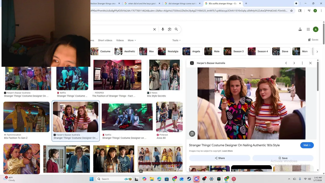
Task: Select the Aesthetic filter chip
Action: (x=126, y=51)
